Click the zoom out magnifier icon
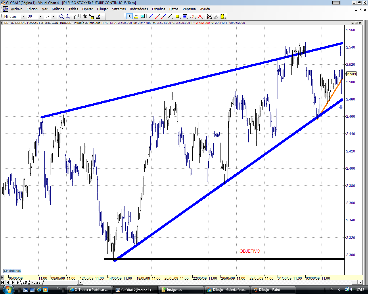 [x=62, y=17]
